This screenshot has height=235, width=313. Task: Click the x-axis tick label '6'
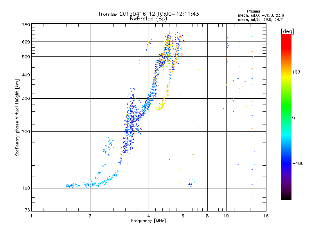(183, 216)
